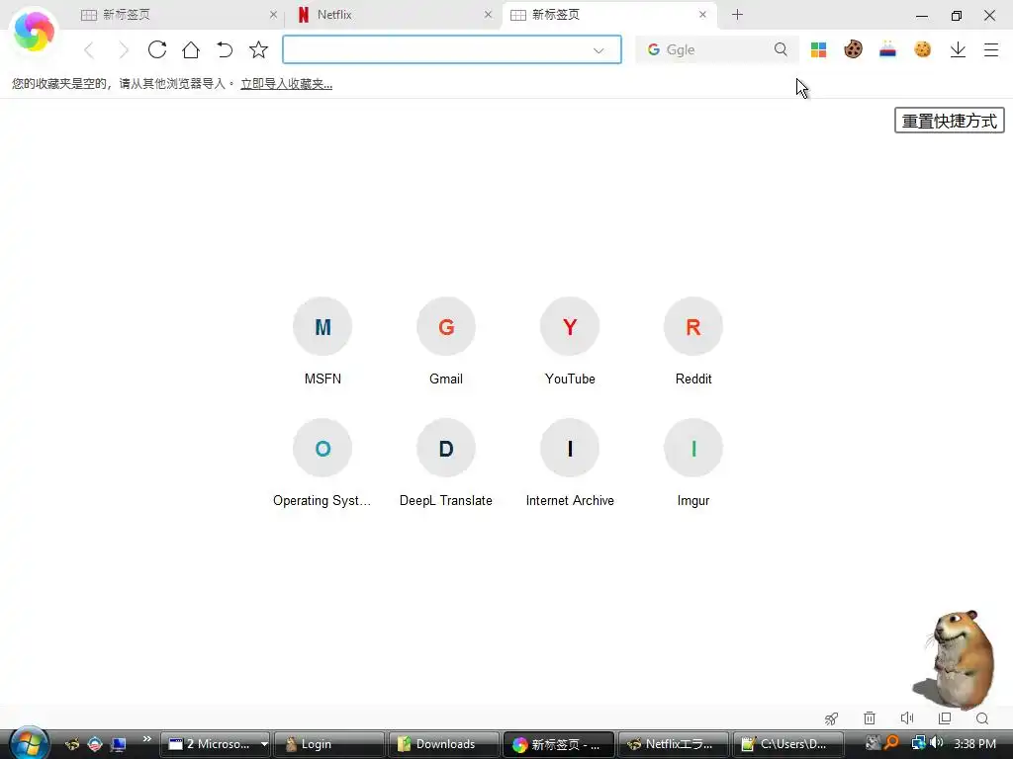Switch to the C:\Users\D... taskbar window
This screenshot has width=1013, height=759.
(x=787, y=744)
